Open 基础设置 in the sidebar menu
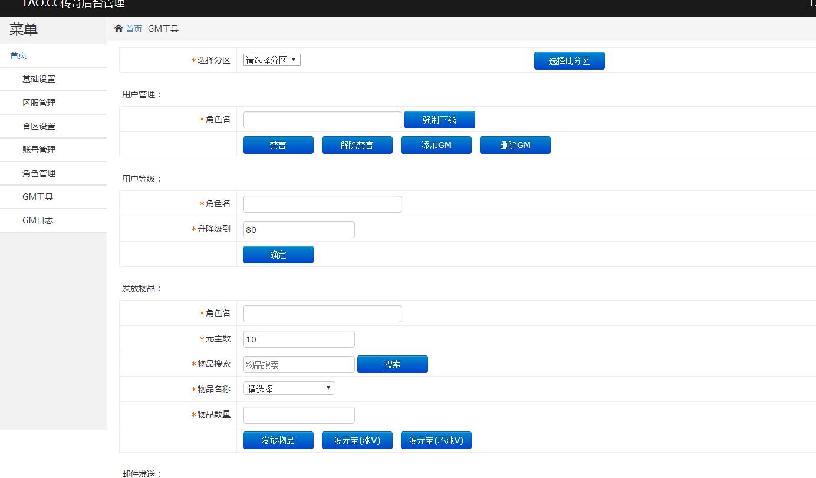 coord(39,79)
